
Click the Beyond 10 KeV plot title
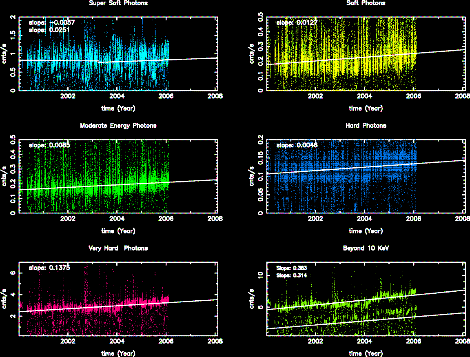[x=366, y=248]
